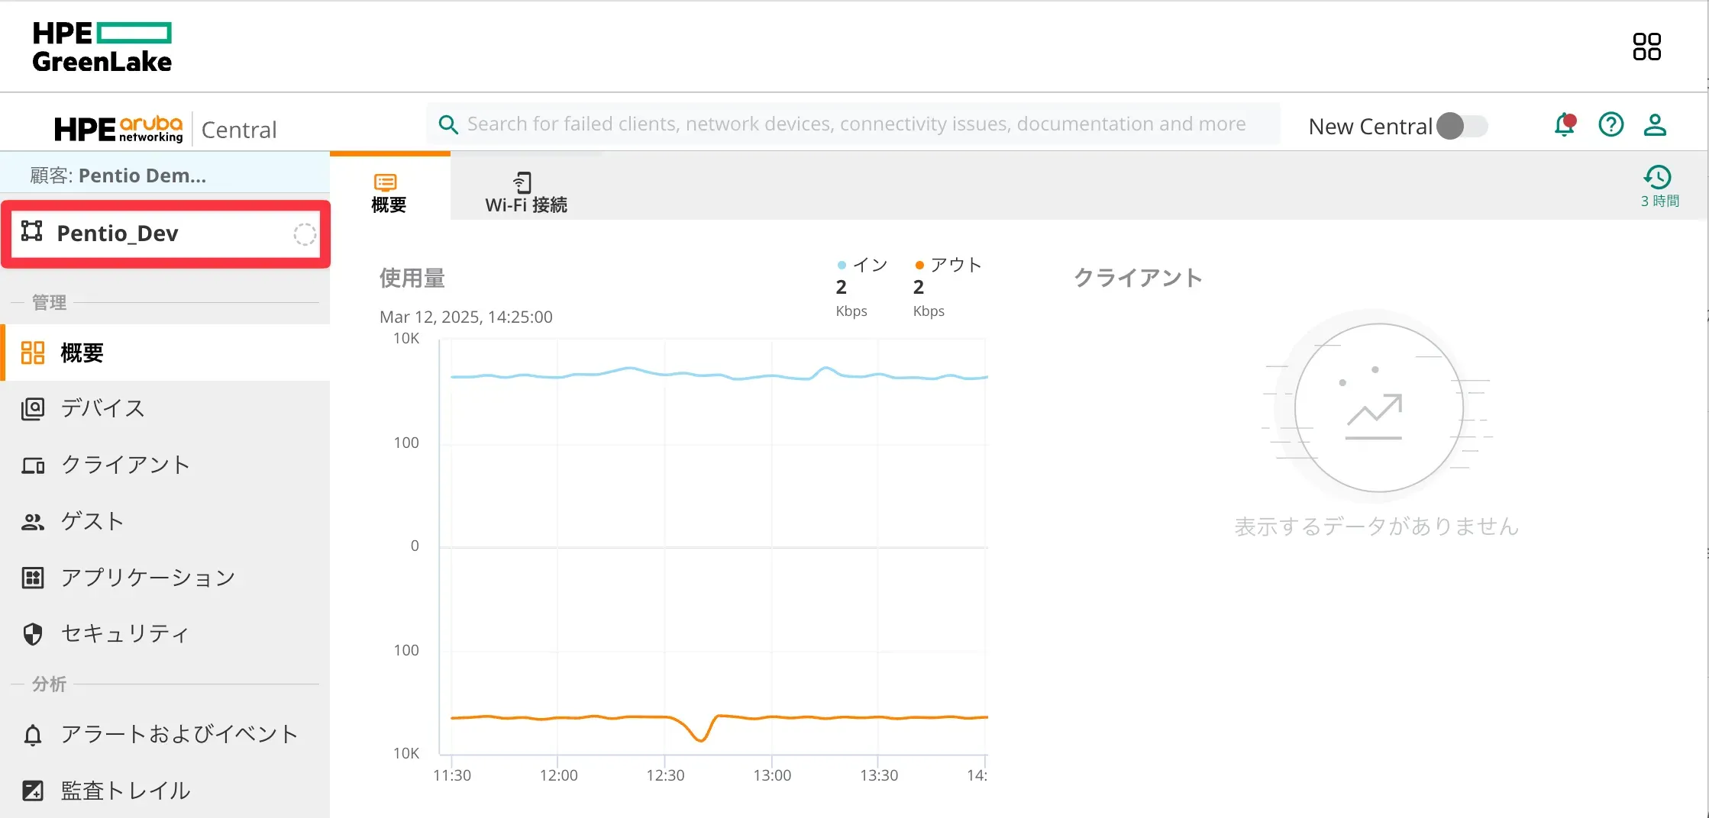1709x818 pixels.
Task: Open the user account profile icon
Action: (1655, 125)
